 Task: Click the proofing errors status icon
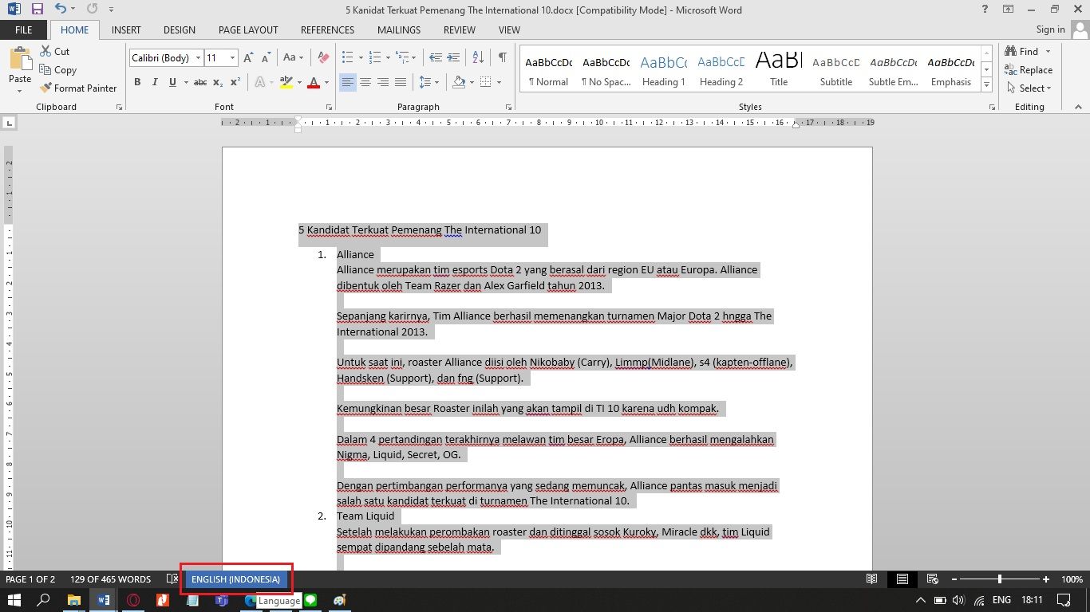pyautogui.click(x=172, y=579)
